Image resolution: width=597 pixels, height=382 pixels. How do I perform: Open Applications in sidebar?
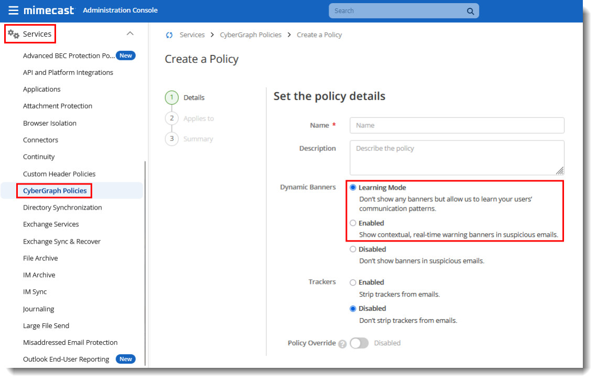point(42,89)
